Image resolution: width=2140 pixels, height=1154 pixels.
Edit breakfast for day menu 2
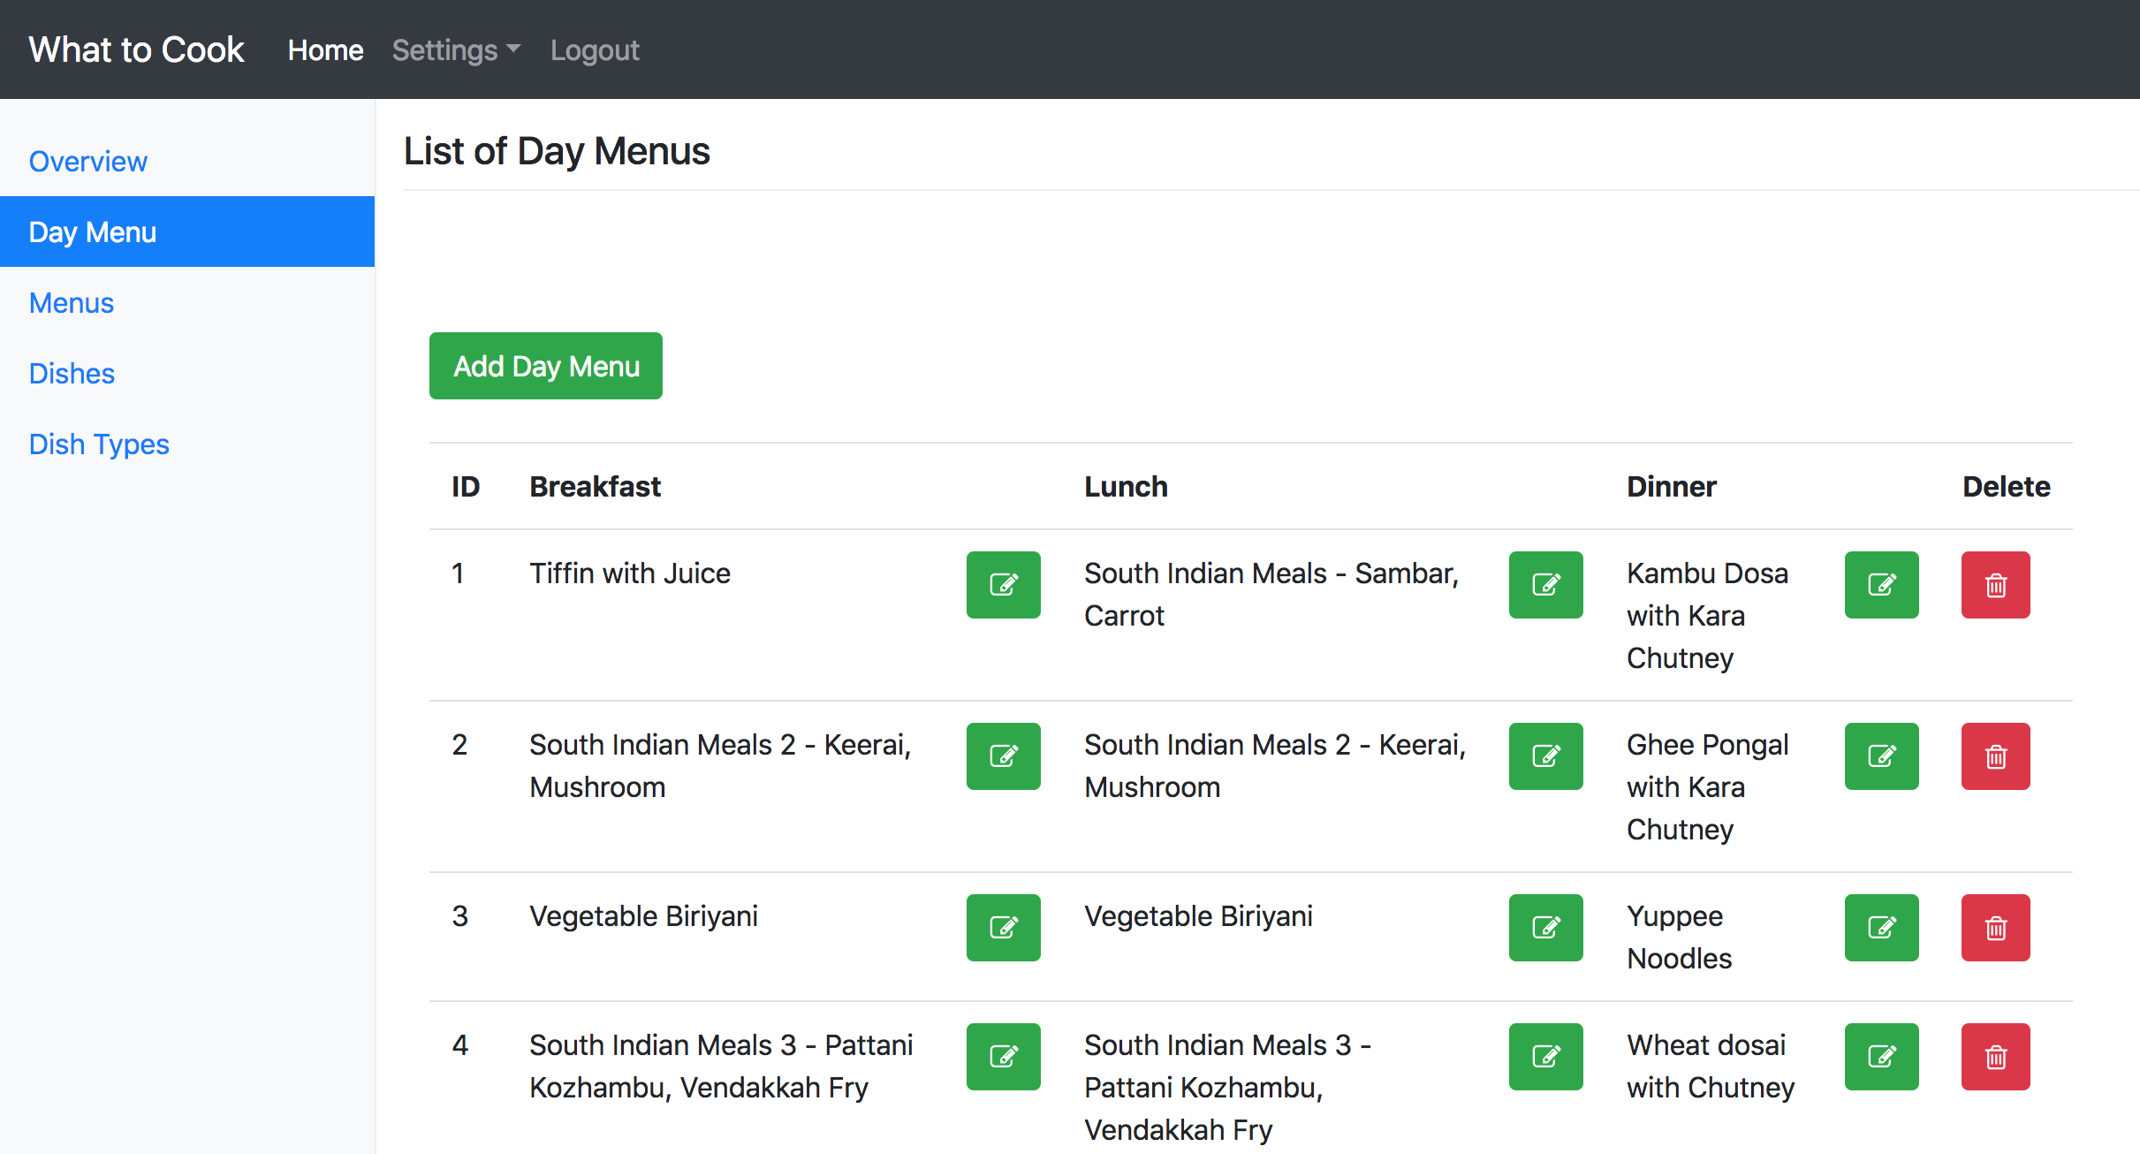[x=1003, y=756]
